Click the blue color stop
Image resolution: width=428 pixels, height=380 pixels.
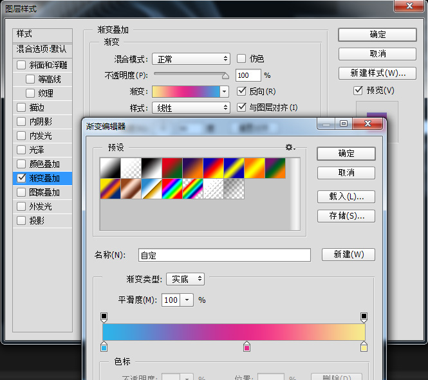[104, 347]
